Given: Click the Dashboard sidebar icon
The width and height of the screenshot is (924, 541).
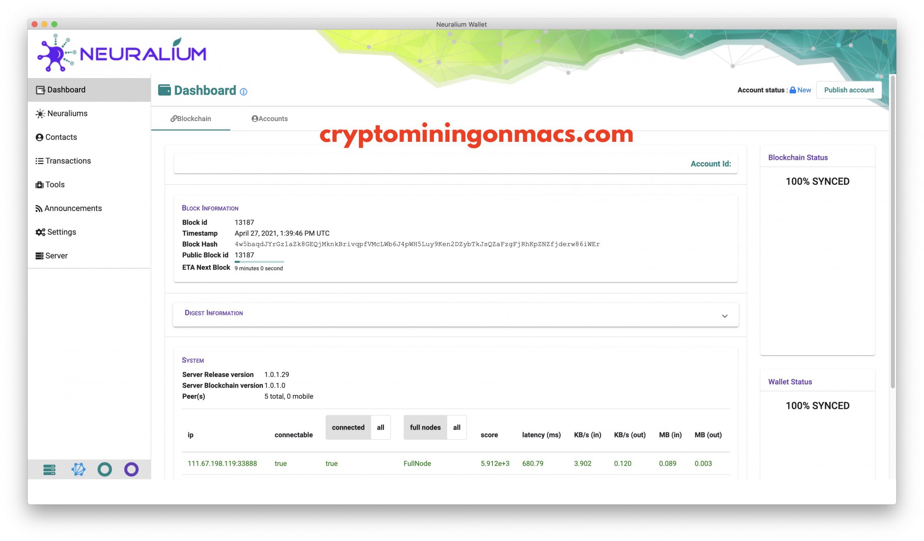Looking at the screenshot, I should [40, 90].
